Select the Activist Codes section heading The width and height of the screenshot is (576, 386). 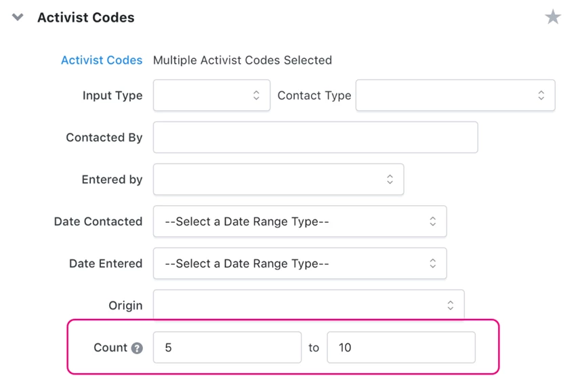86,17
